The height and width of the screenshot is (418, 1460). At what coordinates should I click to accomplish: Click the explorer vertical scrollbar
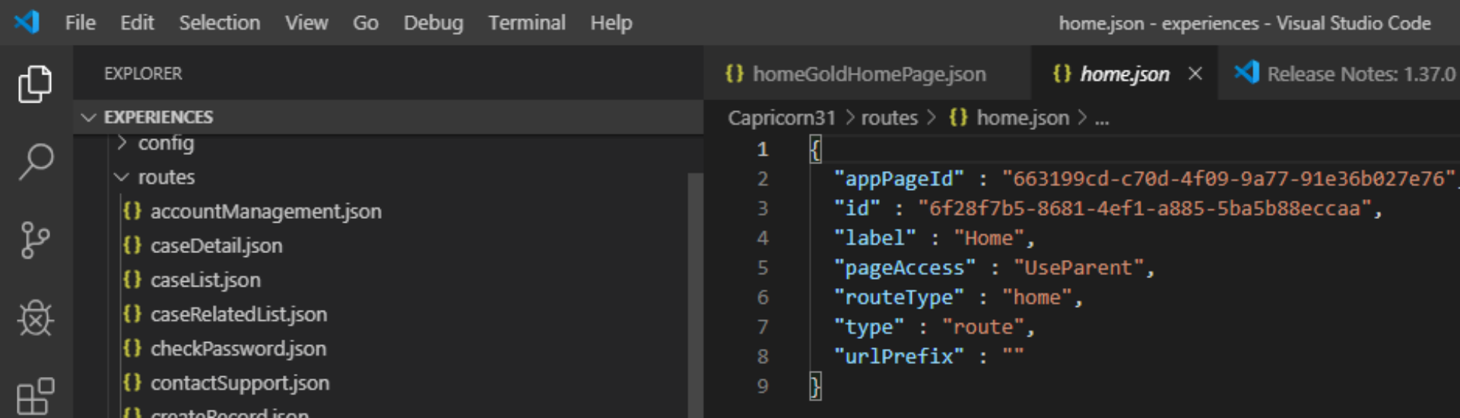tap(695, 295)
